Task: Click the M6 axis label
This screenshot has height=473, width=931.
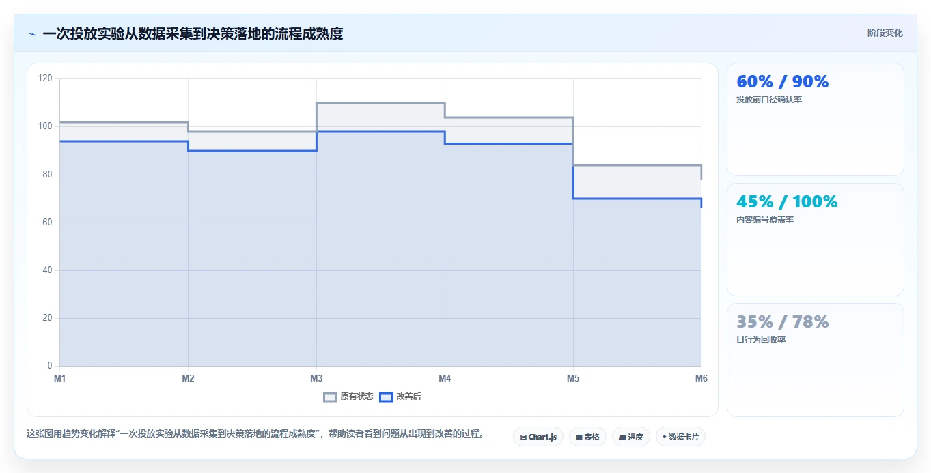Action: 701,378
